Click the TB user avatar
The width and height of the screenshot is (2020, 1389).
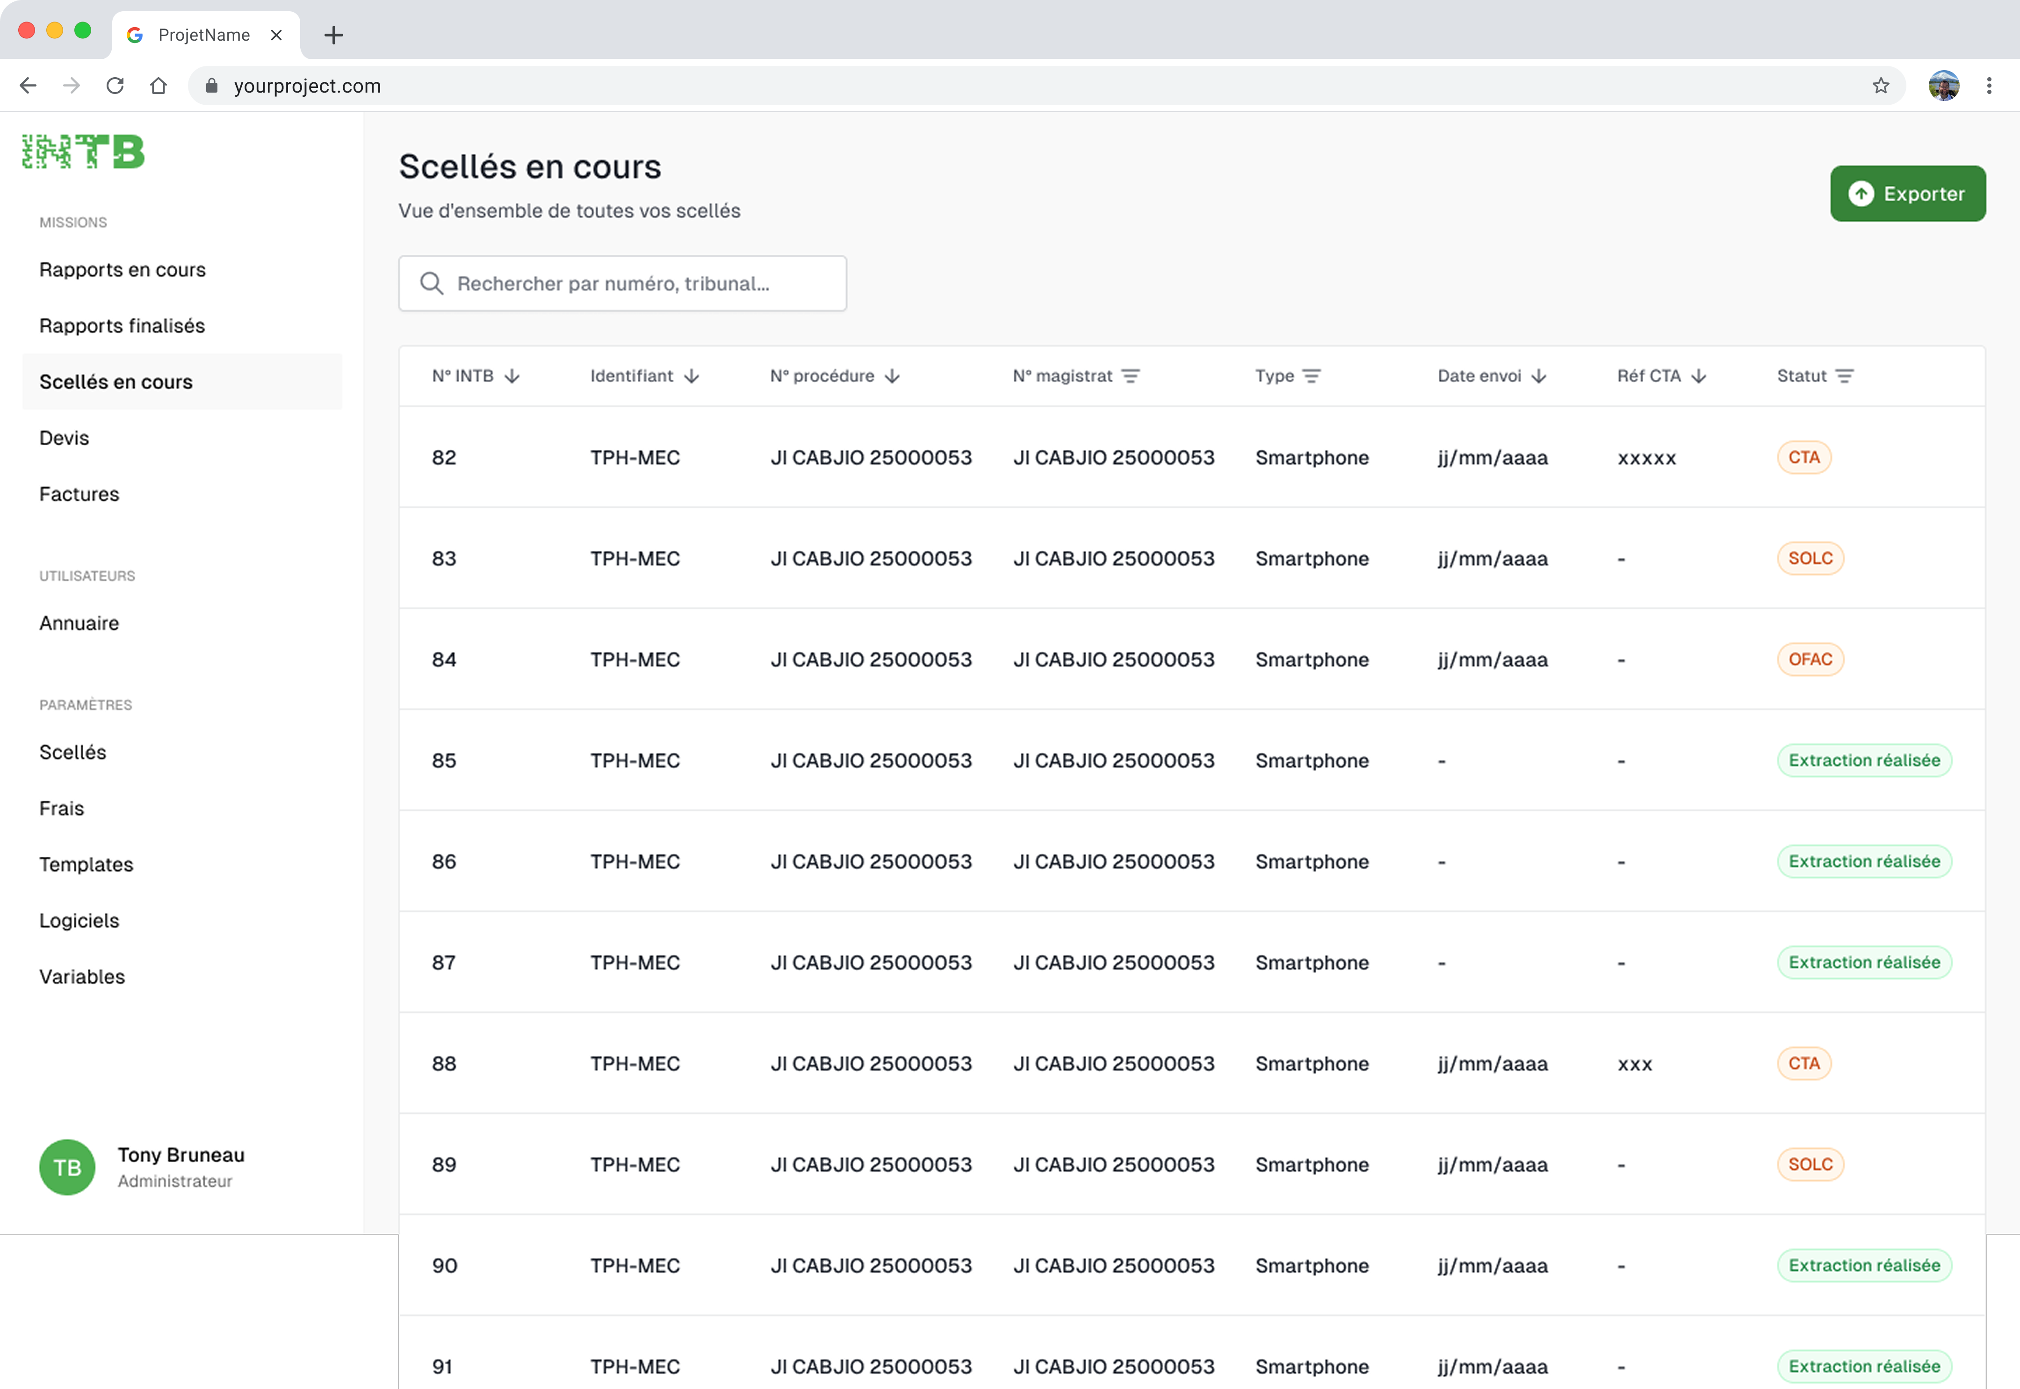(x=67, y=1167)
